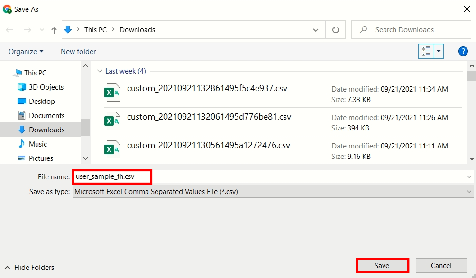Click the Back navigation arrow
Screen dimensions: 476x278
click(10, 30)
